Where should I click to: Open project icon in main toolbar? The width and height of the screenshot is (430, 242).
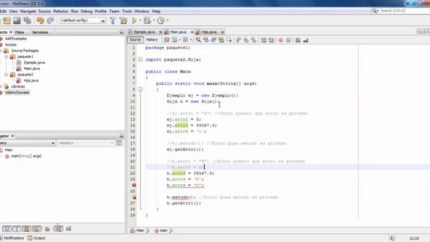(x=17, y=21)
